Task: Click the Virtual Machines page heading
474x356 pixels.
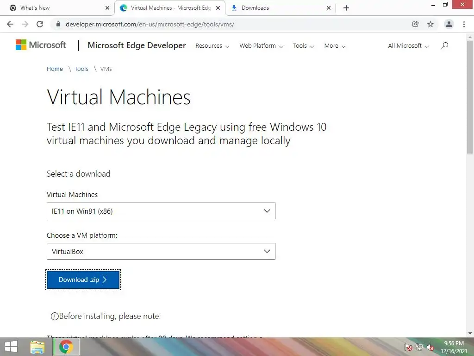Action: [x=118, y=97]
